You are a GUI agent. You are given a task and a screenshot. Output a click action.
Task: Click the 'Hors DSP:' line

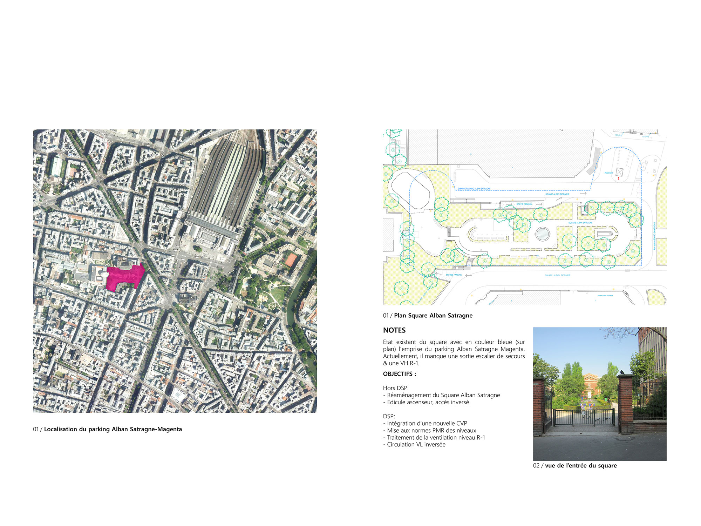(396, 388)
